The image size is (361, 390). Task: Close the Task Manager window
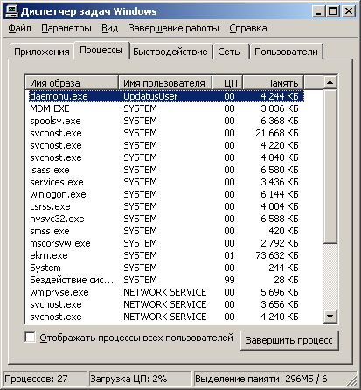[x=348, y=11]
